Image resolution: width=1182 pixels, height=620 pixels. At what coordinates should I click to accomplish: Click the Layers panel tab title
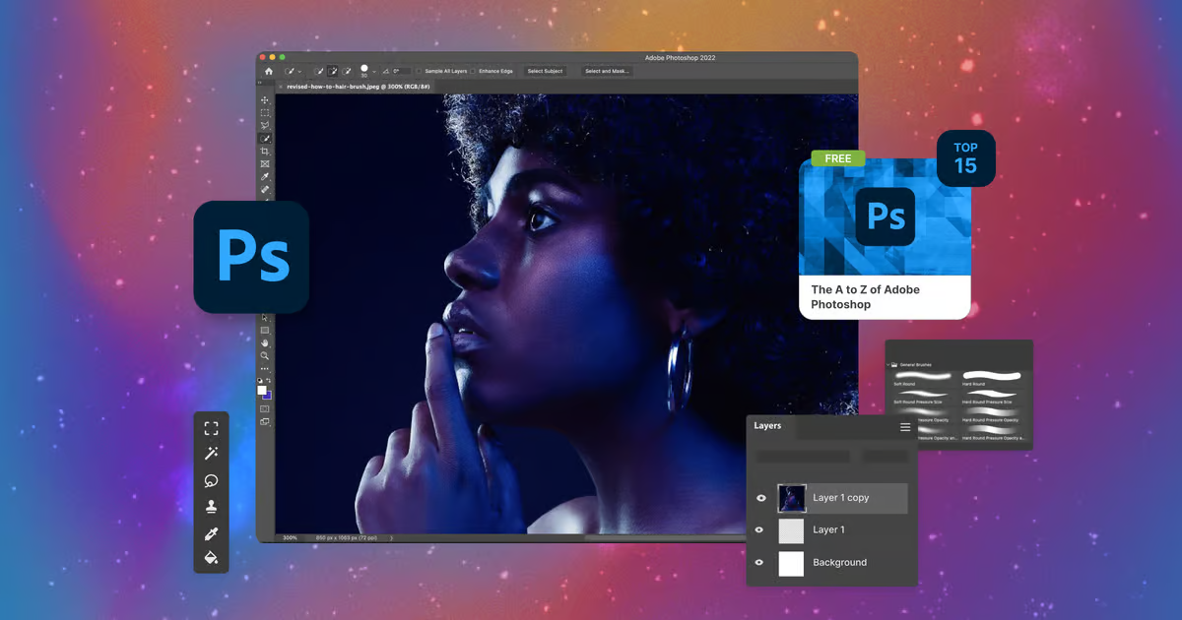pos(768,426)
